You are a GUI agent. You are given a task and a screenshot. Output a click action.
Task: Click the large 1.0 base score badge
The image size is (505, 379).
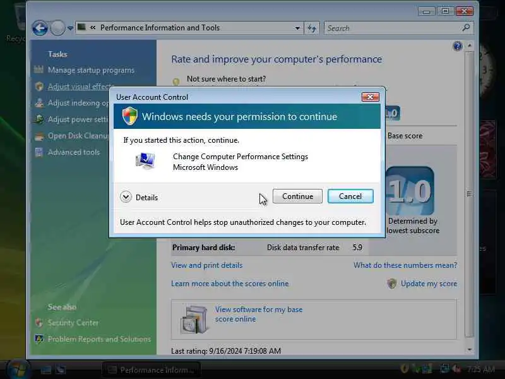tap(410, 191)
